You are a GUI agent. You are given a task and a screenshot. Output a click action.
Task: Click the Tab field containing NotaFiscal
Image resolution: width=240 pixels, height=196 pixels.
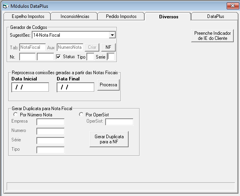(x=32, y=47)
